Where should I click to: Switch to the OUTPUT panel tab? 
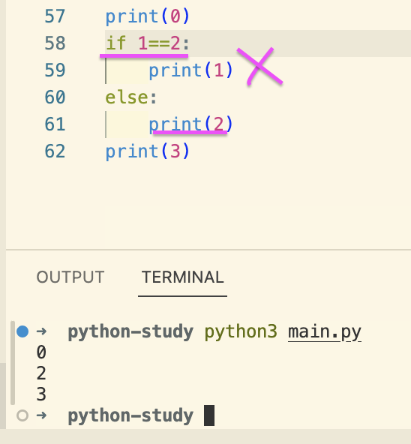[x=70, y=277]
